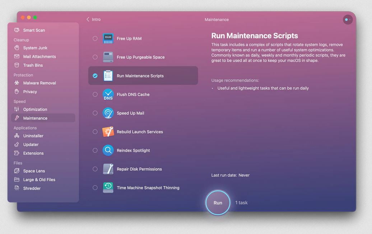Select the Free Up Purgeable Space radio button
The width and height of the screenshot is (372, 234).
click(x=95, y=57)
